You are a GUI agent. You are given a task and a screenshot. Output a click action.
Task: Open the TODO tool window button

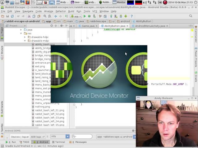24,142
